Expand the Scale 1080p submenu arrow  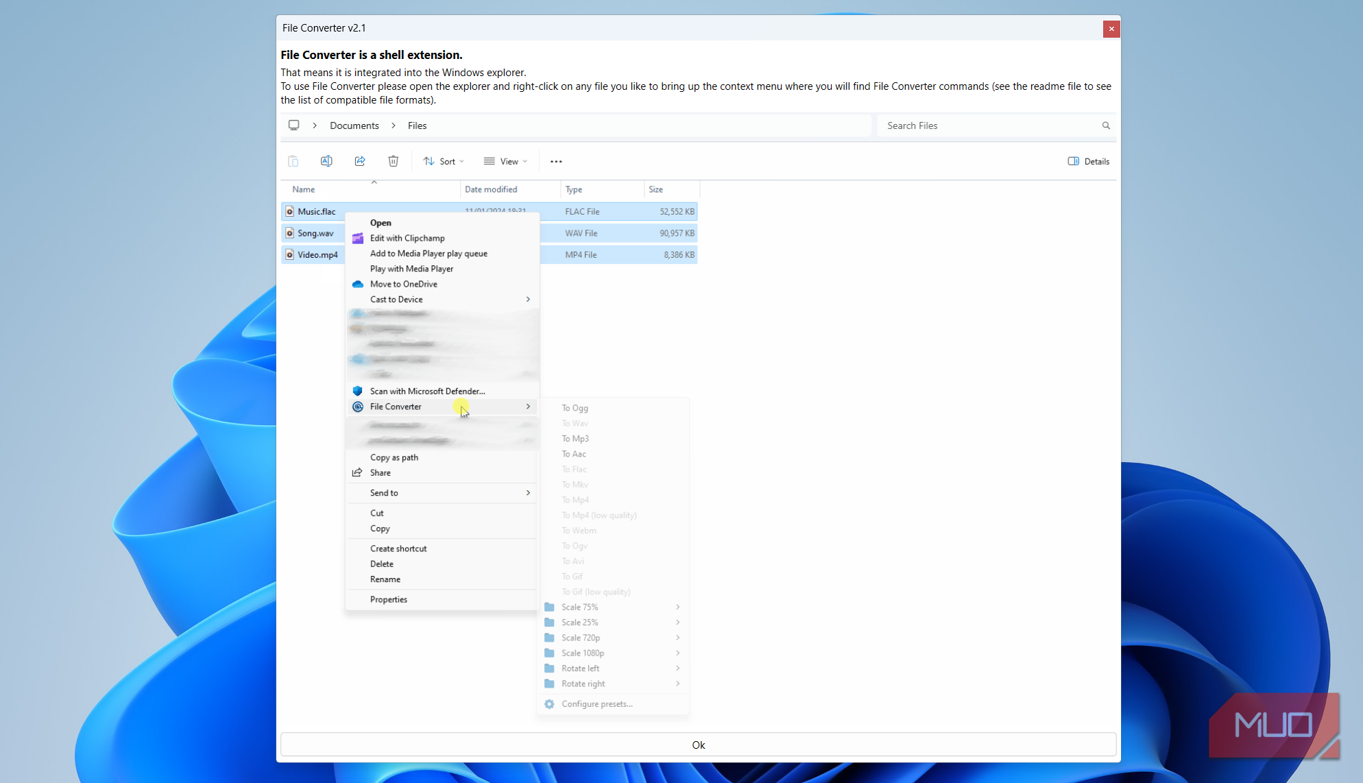coord(677,653)
